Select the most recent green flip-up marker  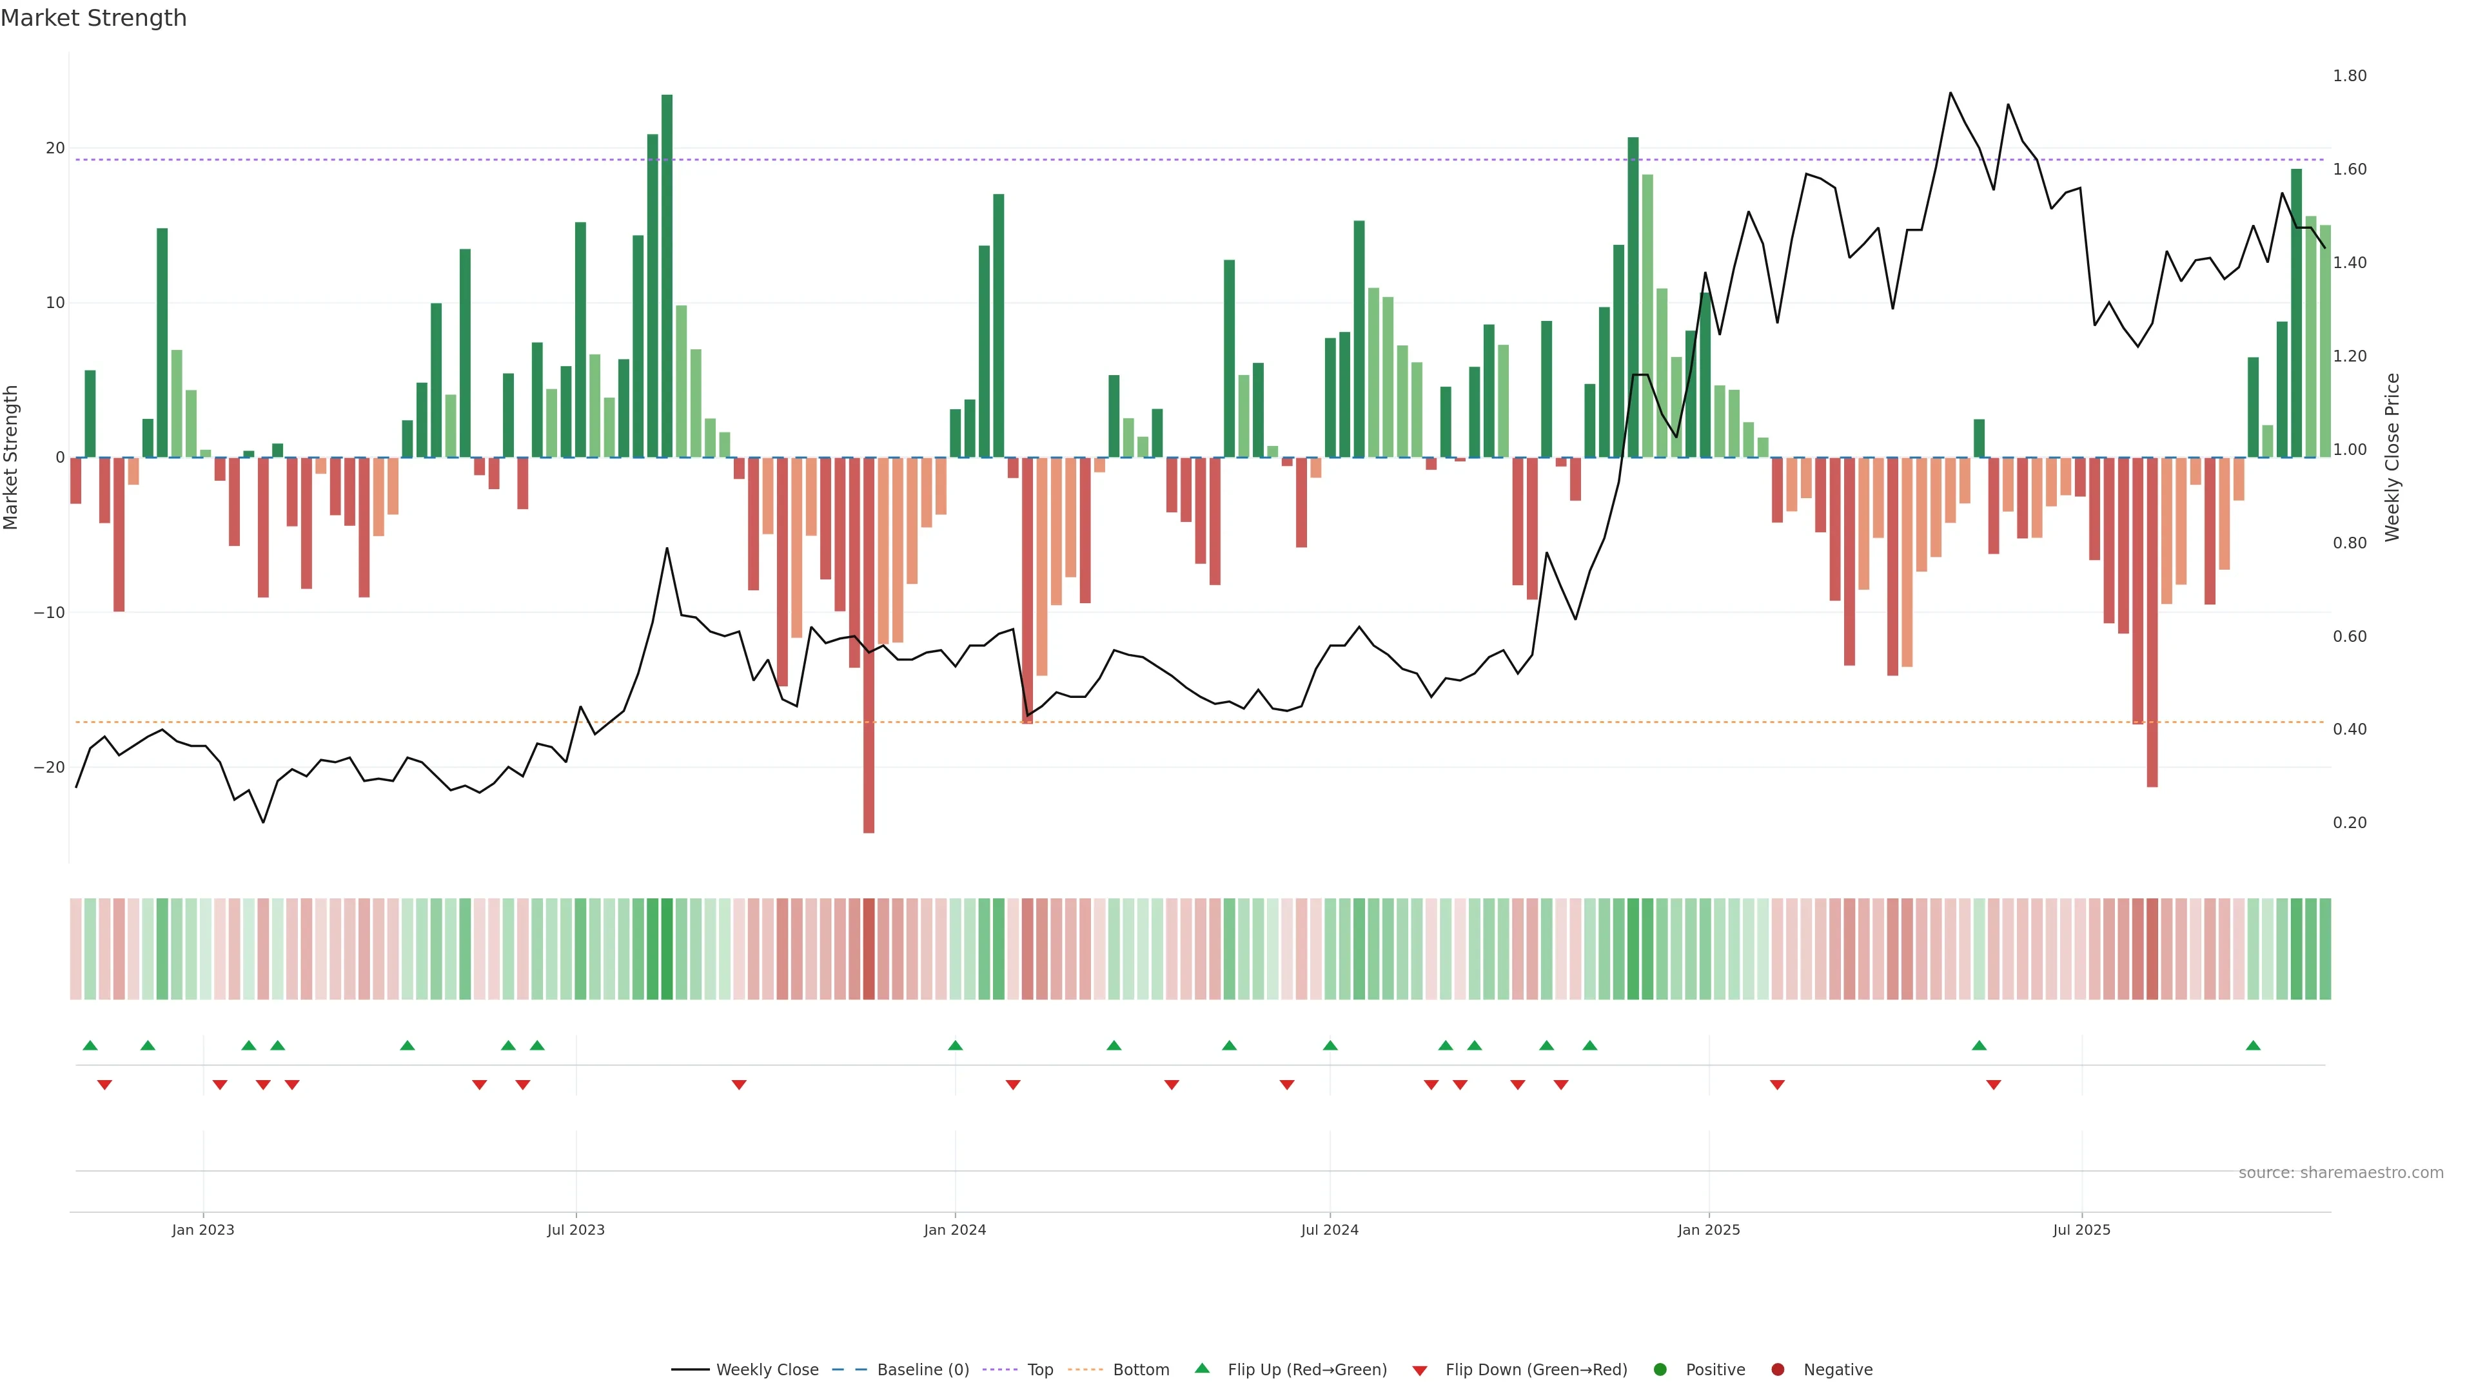(2253, 1045)
